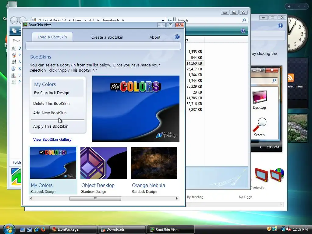Open the Create a BootSkin tab
The height and width of the screenshot is (234, 312).
[107, 37]
